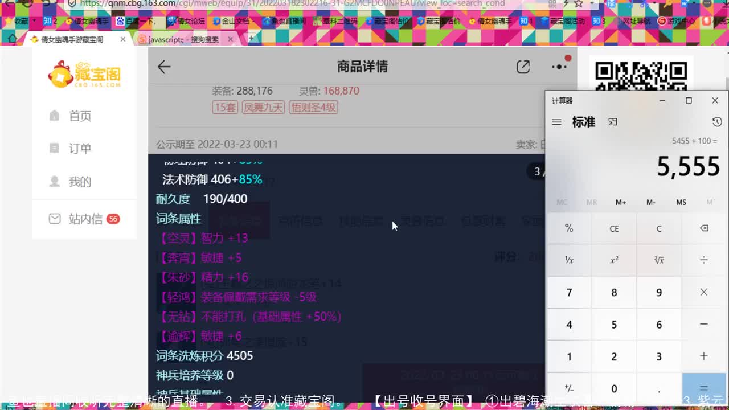The width and height of the screenshot is (729, 410).
Task: Open a new browser tab
Action: tap(251, 38)
